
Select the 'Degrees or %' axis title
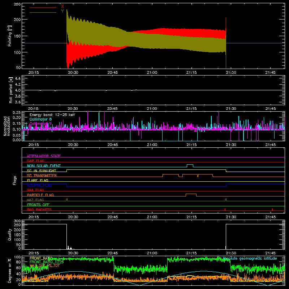click(x=10, y=271)
